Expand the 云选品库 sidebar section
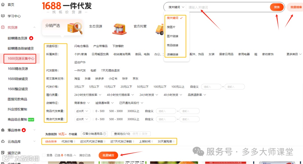The image size is (303, 164). coord(35,141)
